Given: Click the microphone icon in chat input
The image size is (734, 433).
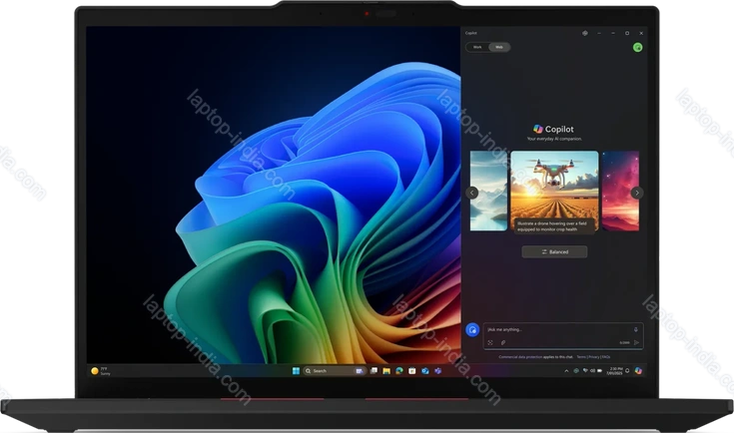Looking at the screenshot, I should point(636,329).
